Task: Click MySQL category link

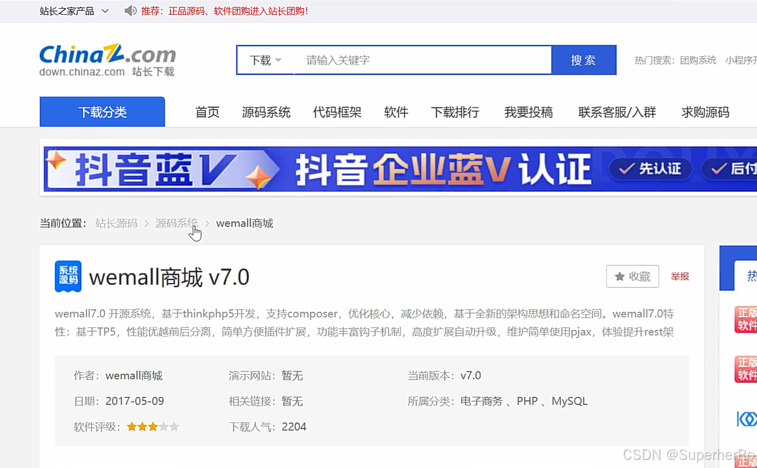Action: [570, 401]
